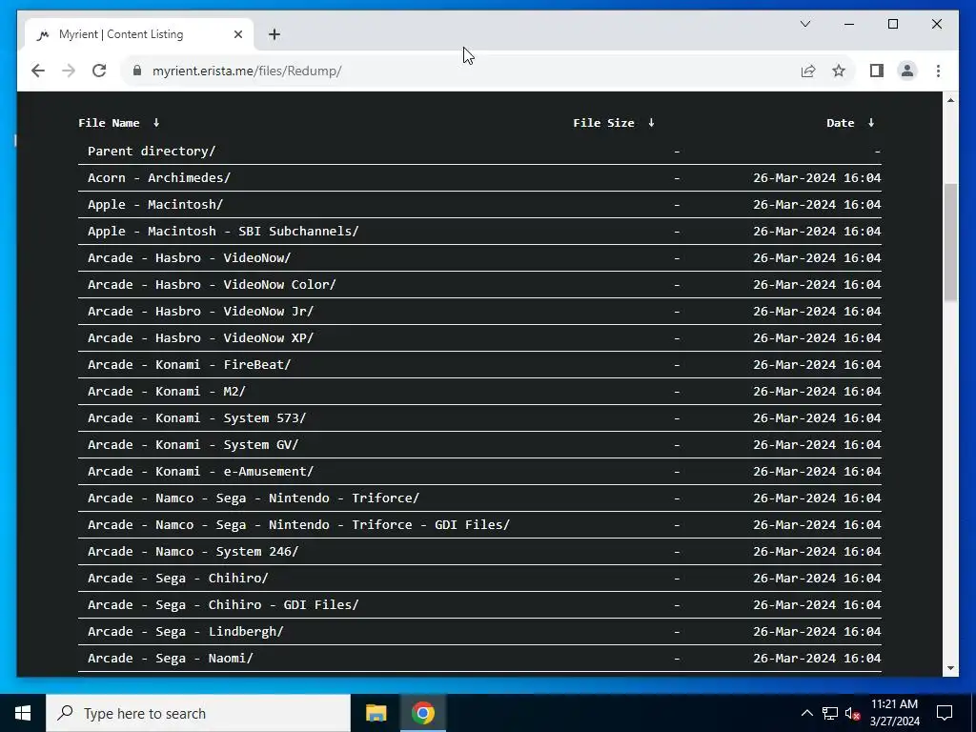Open the Apple - Macintosh/ folder
Viewport: 976px width, 732px height.
click(155, 205)
